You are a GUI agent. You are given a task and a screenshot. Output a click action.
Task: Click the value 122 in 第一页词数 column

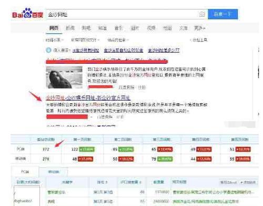tap(75, 150)
